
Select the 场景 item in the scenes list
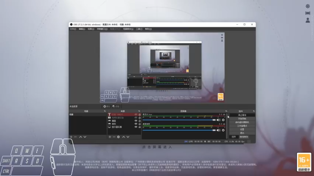[88, 115]
